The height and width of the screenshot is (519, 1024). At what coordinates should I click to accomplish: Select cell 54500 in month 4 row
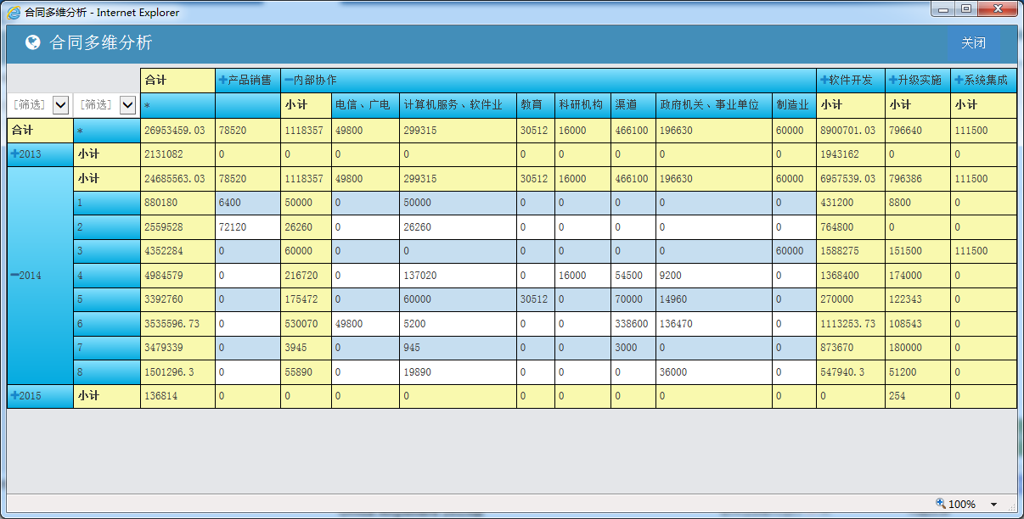pyautogui.click(x=633, y=276)
